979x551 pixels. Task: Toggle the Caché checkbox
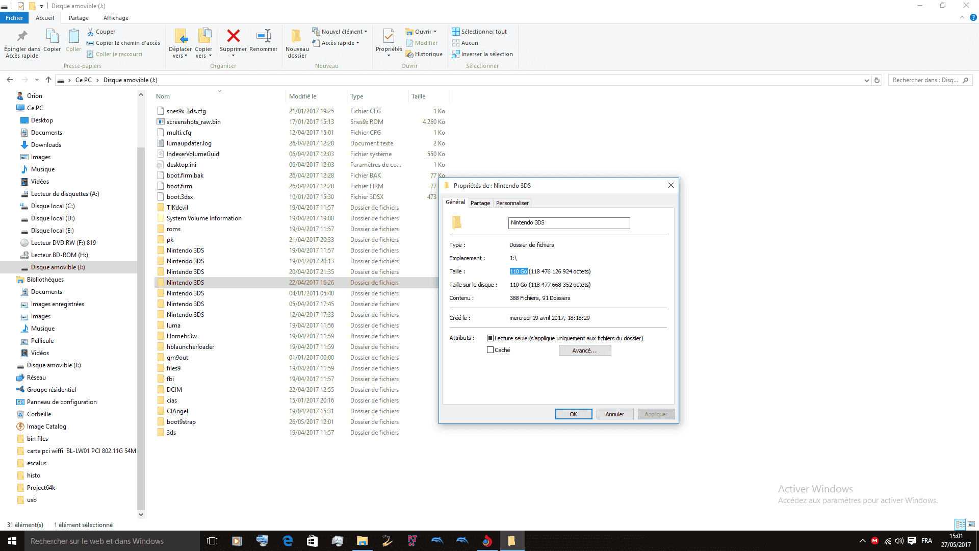coord(490,350)
